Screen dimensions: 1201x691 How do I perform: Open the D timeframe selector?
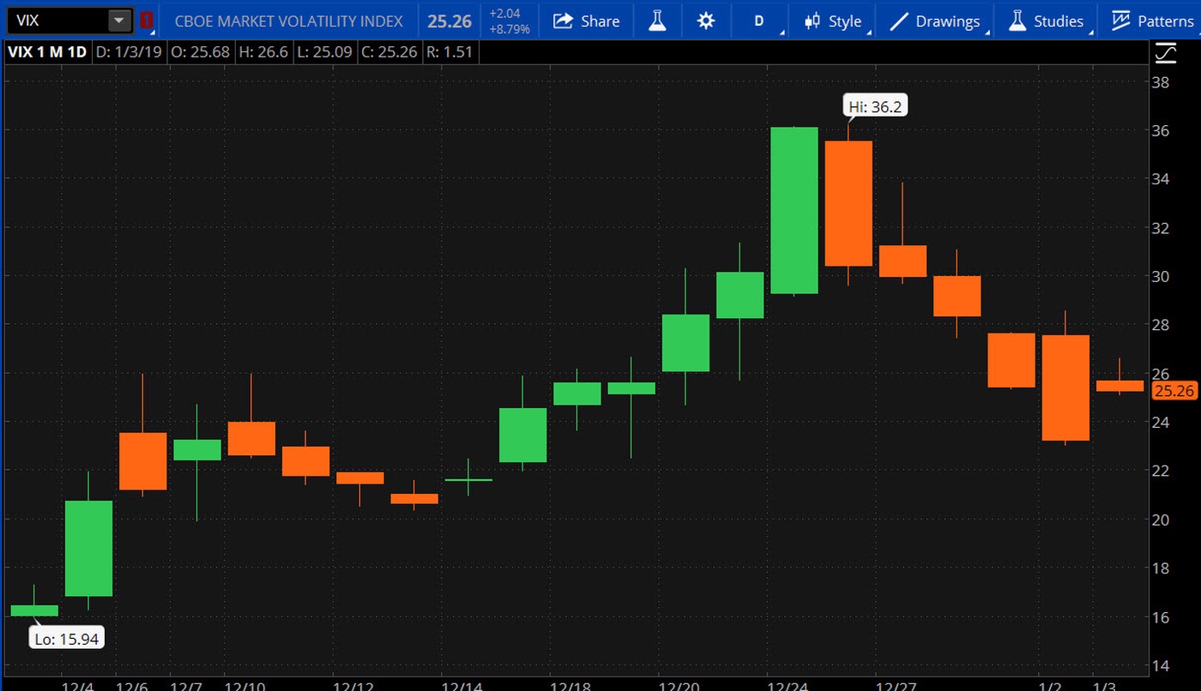pyautogui.click(x=759, y=21)
